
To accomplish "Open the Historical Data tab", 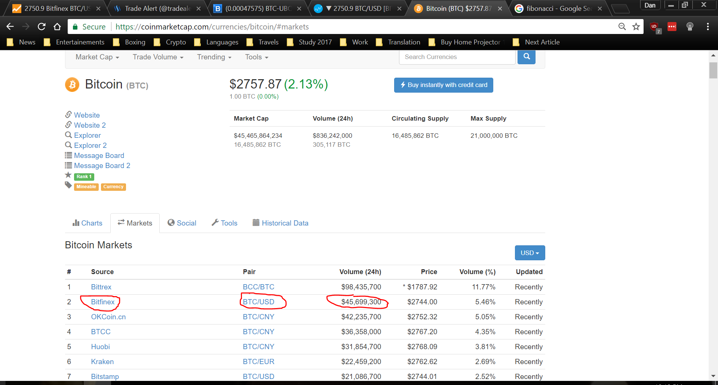I will click(280, 223).
